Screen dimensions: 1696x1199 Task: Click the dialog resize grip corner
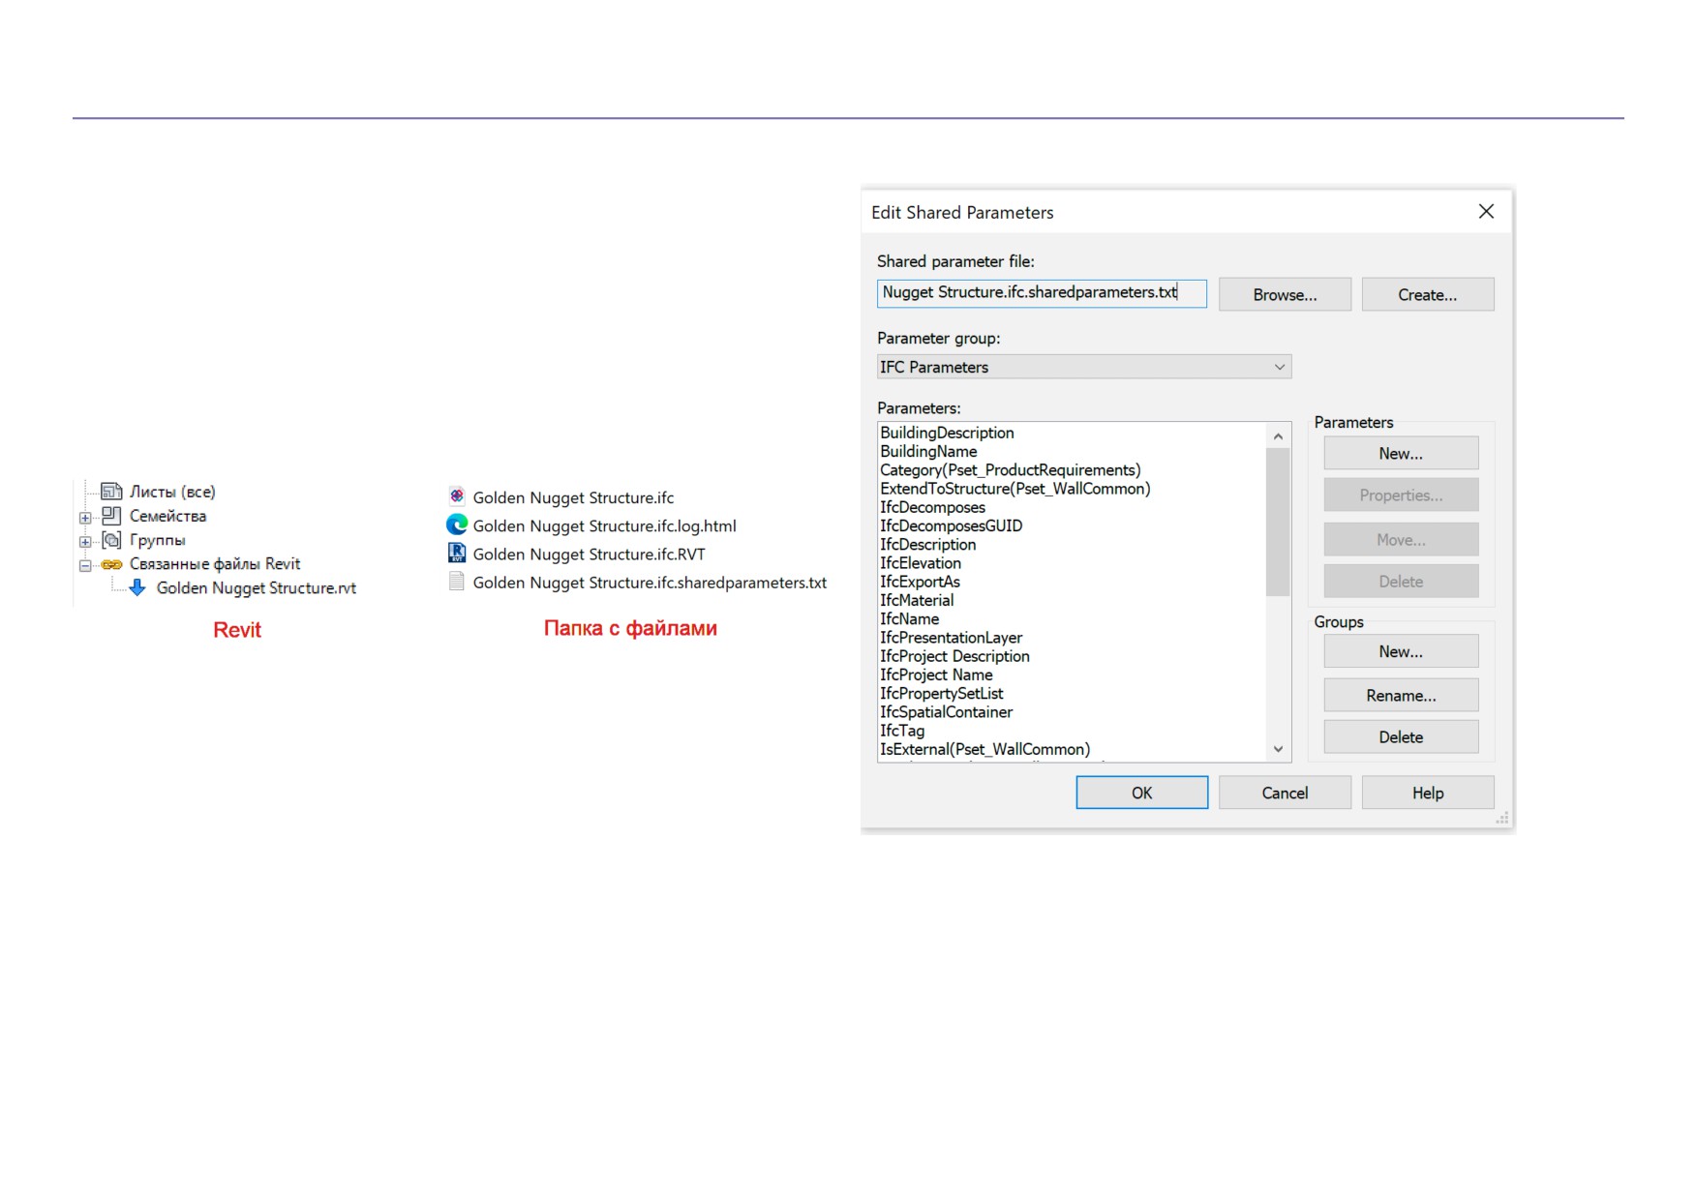tap(1502, 819)
